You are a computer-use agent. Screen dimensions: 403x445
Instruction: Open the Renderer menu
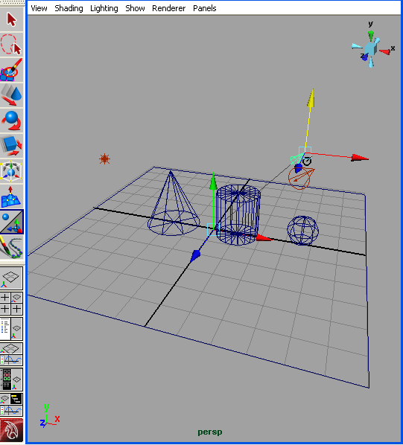coord(168,8)
